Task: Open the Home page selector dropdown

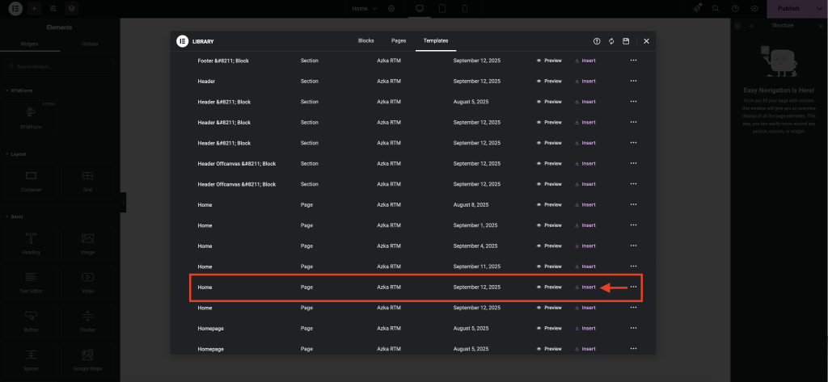Action: 365,8
